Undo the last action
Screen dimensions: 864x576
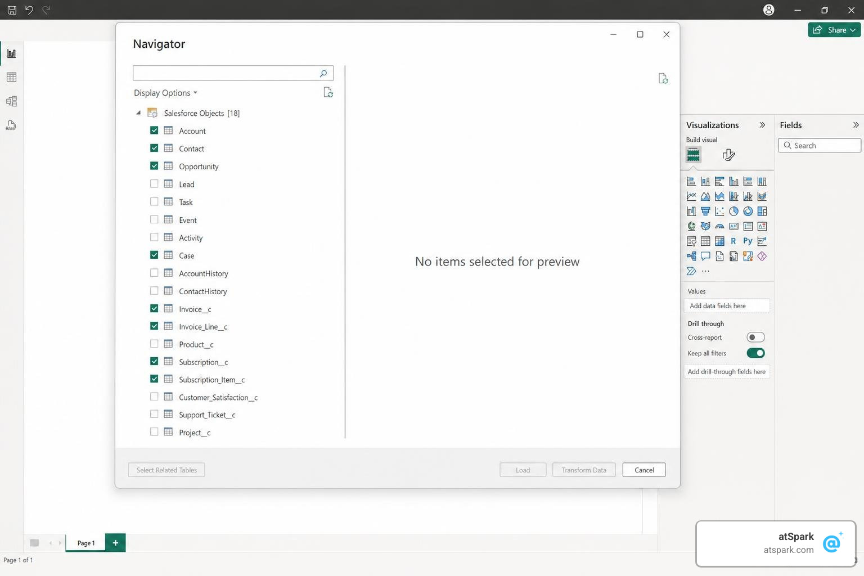[x=29, y=10]
